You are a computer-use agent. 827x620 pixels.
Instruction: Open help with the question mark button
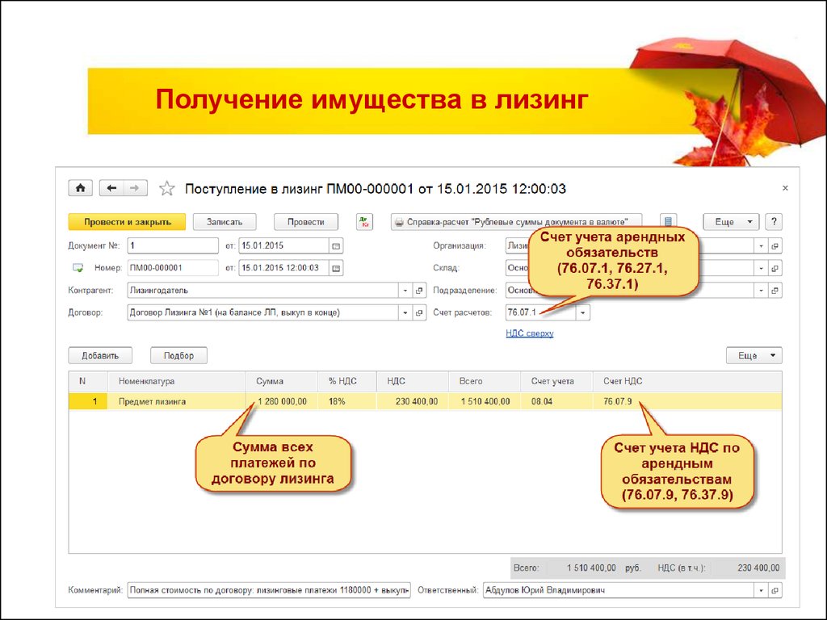click(x=774, y=222)
